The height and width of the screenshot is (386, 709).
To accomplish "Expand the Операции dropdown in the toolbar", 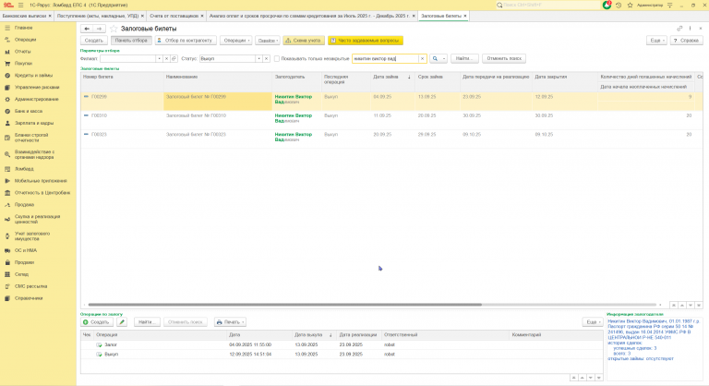I will [235, 41].
